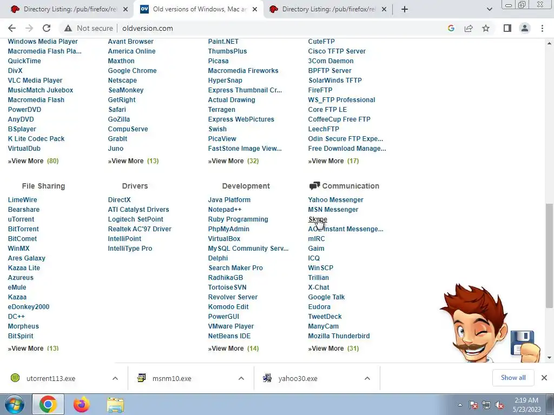The height and width of the screenshot is (415, 554).
Task: Open the yahoo30.exe downloaded file
Action: 298,378
